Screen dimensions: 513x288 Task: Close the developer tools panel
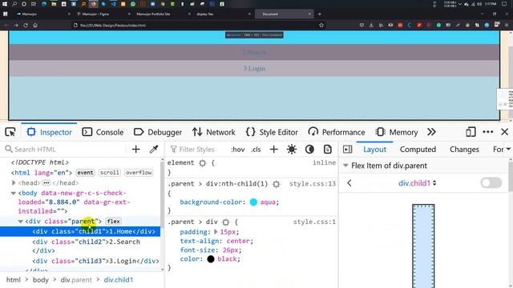504,132
